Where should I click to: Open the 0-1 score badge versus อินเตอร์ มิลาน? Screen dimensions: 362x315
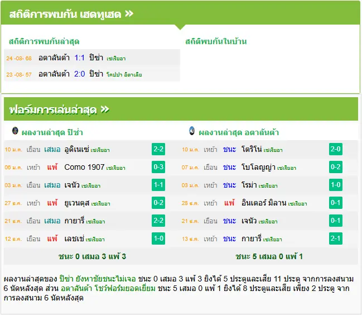pos(336,203)
